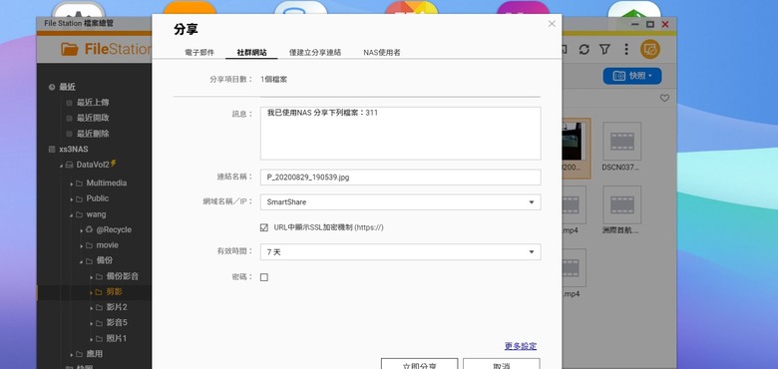Click the DataVol2 drive icon

(70, 165)
